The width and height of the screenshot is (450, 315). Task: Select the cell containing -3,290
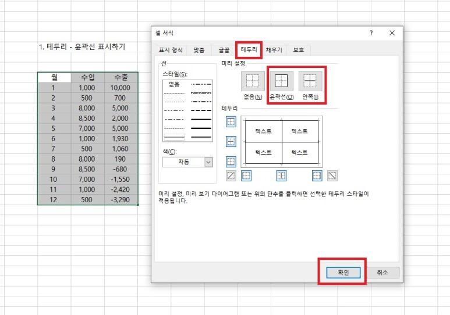121,200
